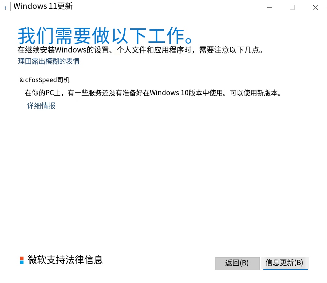Maximize the Windows 11更新 window
The height and width of the screenshot is (283, 327).
(x=292, y=7)
